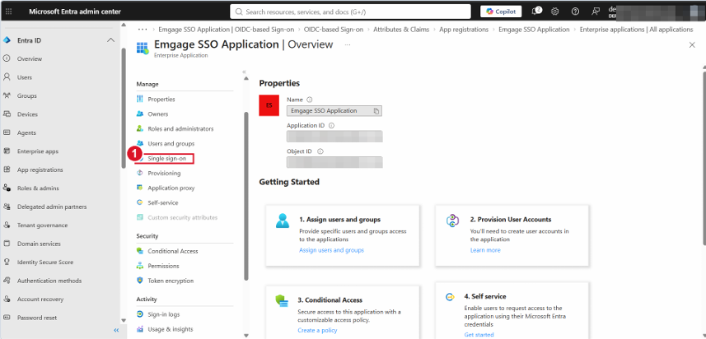Click the Help question mark icon

(575, 12)
